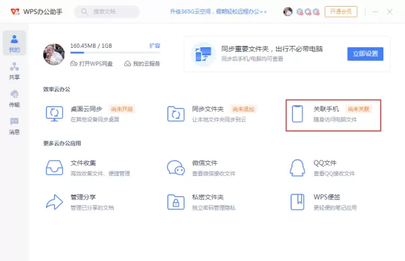The height and width of the screenshot is (261, 405).
Task: Close the WPS办公助手 window
Action: pyautogui.click(x=389, y=11)
